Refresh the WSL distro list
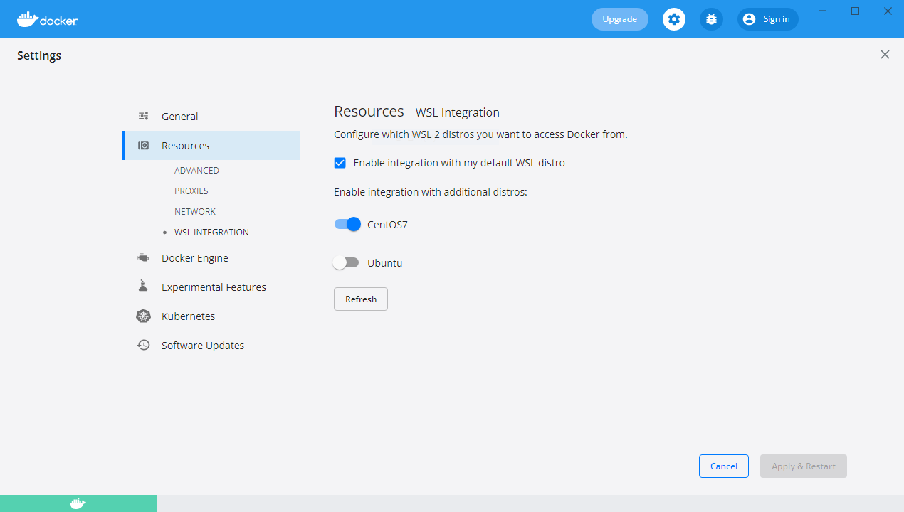904x512 pixels. 361,299
